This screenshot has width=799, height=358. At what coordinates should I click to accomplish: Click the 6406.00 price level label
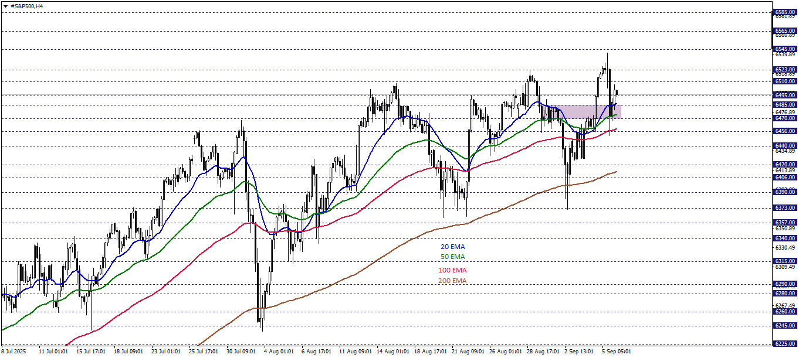784,178
